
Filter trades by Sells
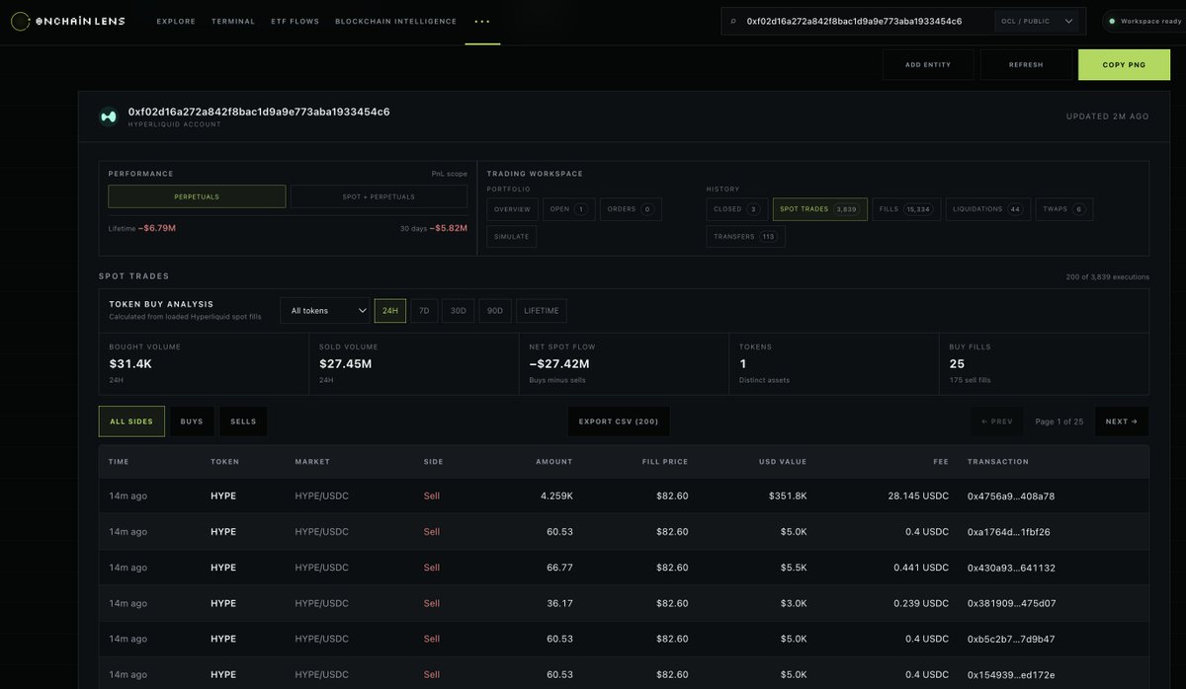point(243,421)
